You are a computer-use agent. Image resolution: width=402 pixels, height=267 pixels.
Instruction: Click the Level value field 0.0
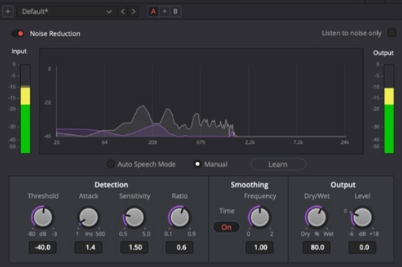pyautogui.click(x=362, y=248)
